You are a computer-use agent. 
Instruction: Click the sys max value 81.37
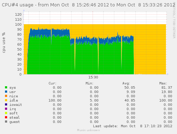tap(167, 88)
